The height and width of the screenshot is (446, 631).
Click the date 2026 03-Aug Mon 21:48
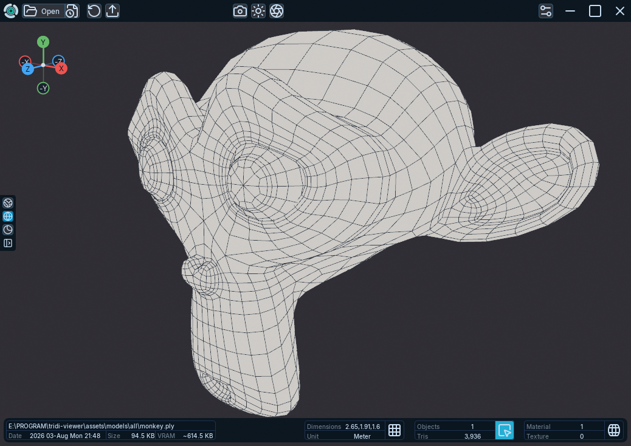(x=65, y=436)
